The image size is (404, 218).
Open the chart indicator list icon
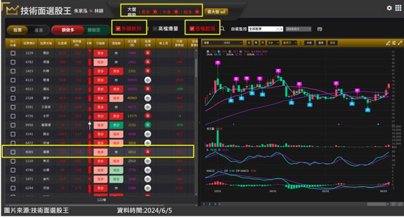394,43
